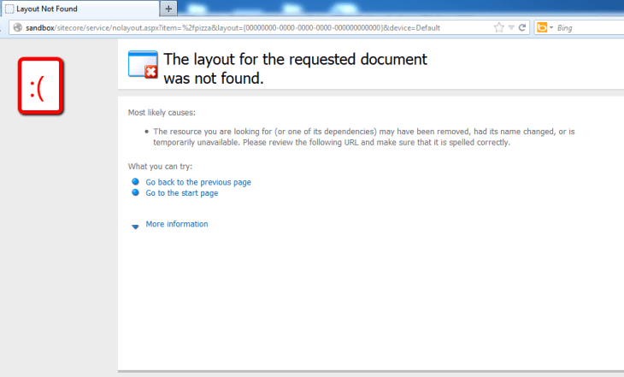
Task: Expand the More information arrow
Action: tap(135, 227)
